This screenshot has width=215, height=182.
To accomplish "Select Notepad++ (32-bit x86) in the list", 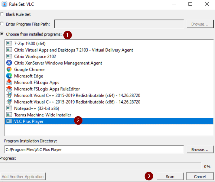I will 109,108.
